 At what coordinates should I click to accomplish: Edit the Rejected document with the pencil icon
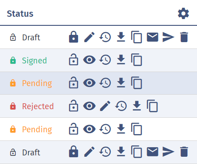coord(105,106)
